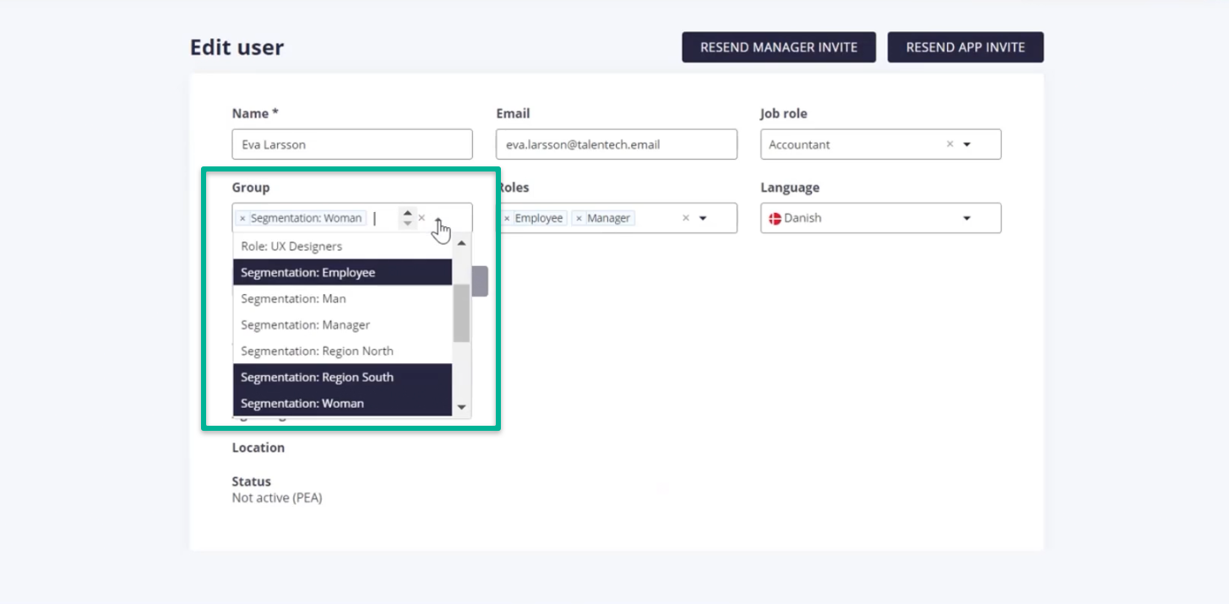This screenshot has height=604, width=1229.
Task: Select 'Role: UX Designers' in Group list
Action: click(343, 246)
